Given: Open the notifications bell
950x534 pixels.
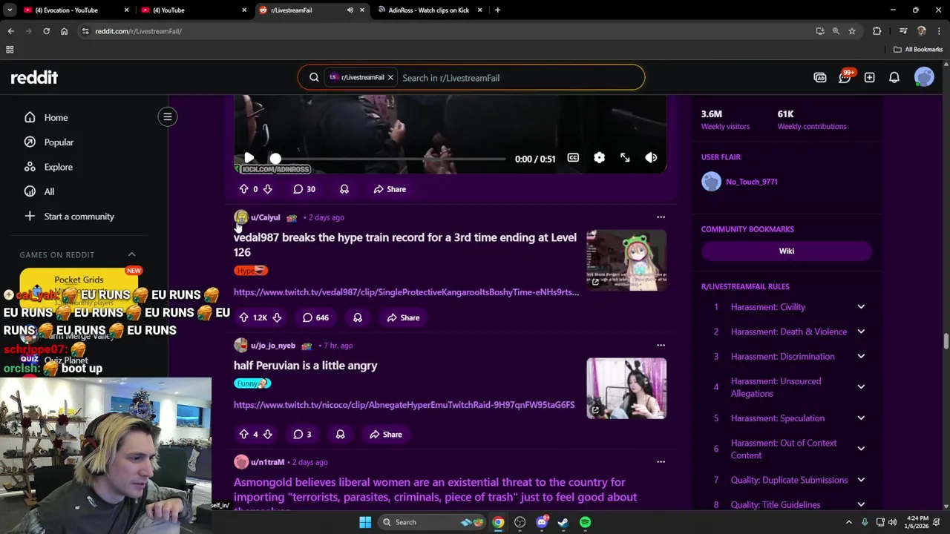Looking at the screenshot, I should tap(894, 78).
